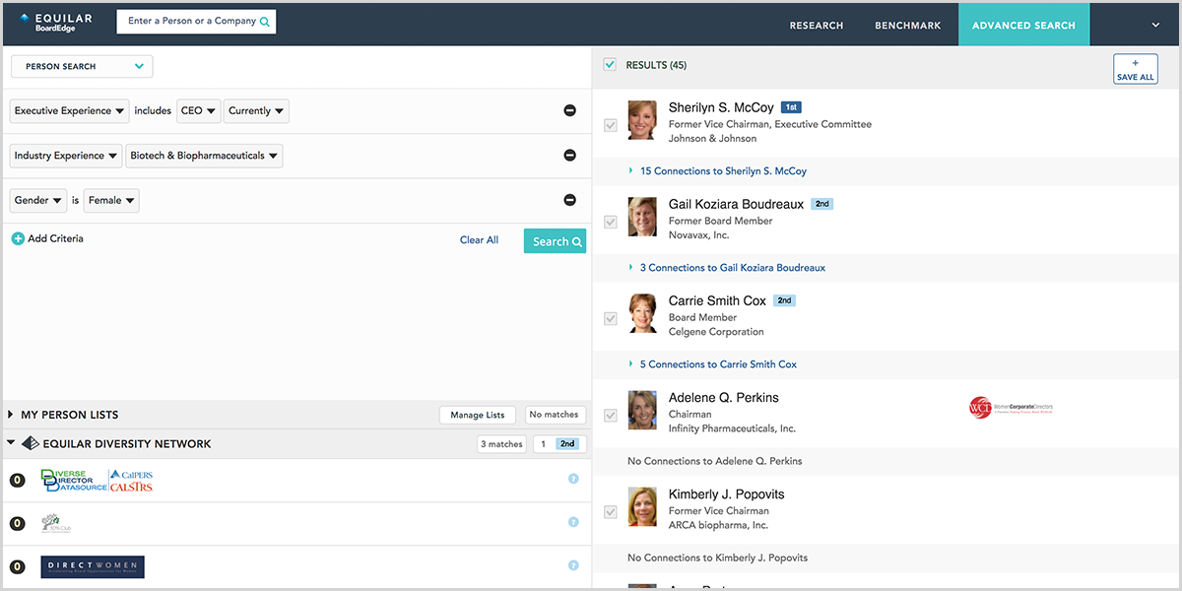Click the DirectWomen logo
The height and width of the screenshot is (591, 1182).
click(x=93, y=566)
